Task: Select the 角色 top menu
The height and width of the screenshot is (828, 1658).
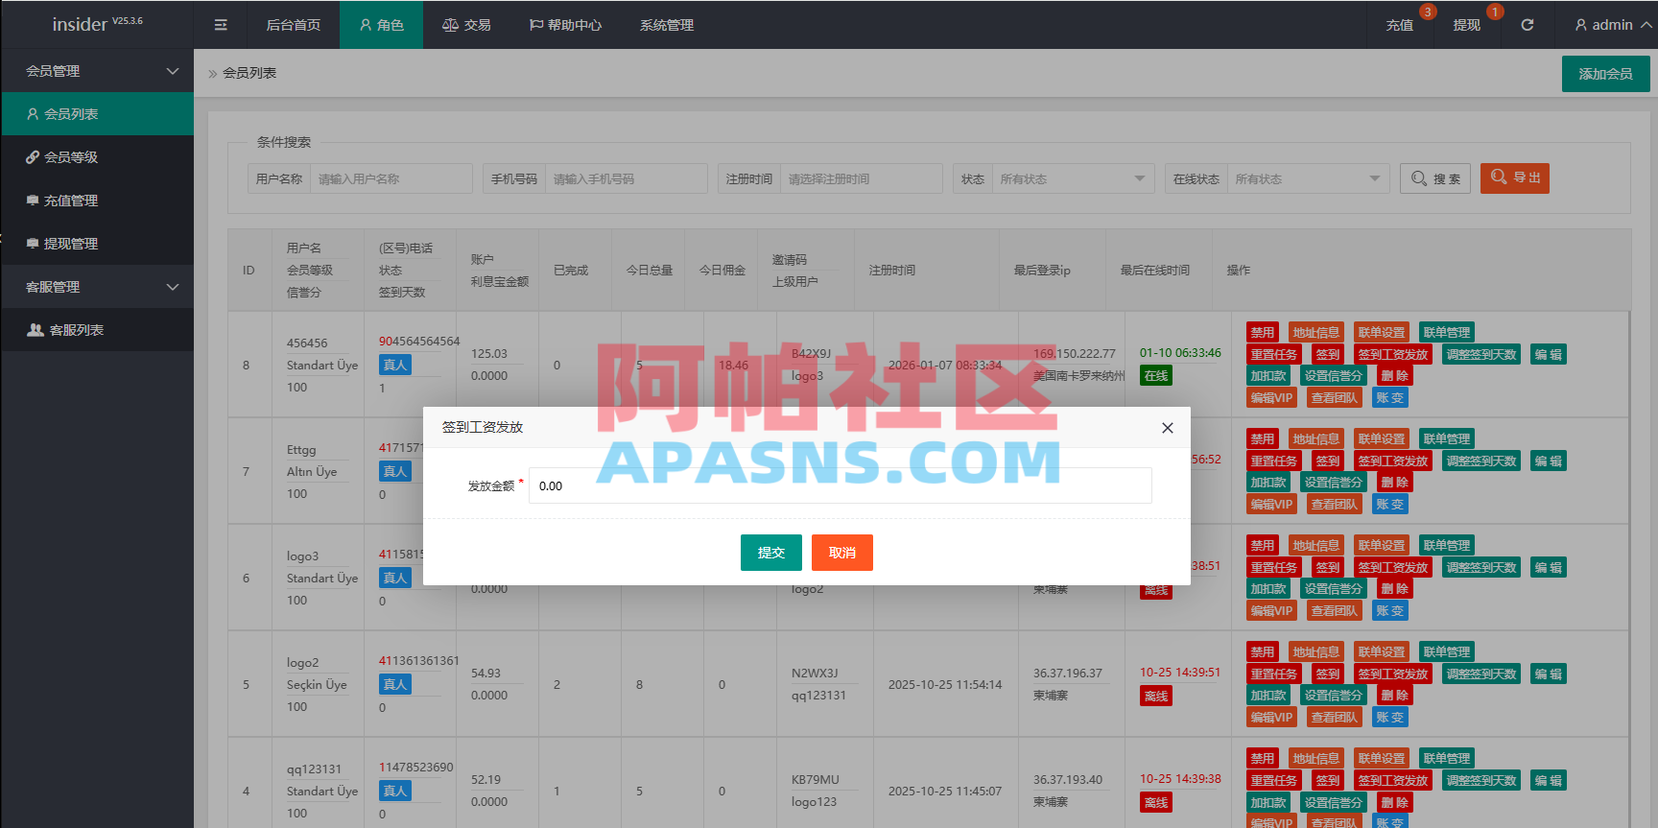Action: tap(382, 25)
